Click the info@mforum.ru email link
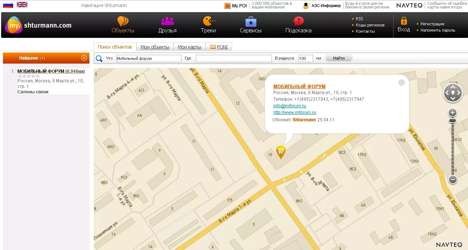 tap(290, 106)
